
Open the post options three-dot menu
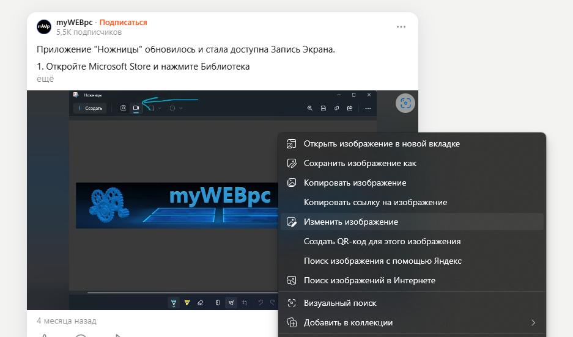click(x=401, y=27)
